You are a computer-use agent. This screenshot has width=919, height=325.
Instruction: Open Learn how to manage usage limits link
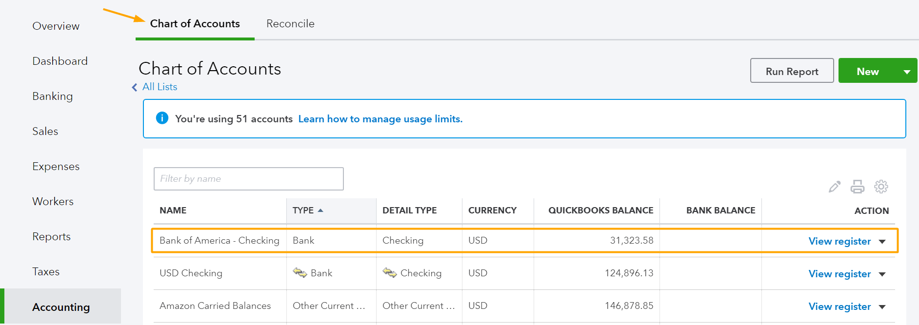point(380,119)
